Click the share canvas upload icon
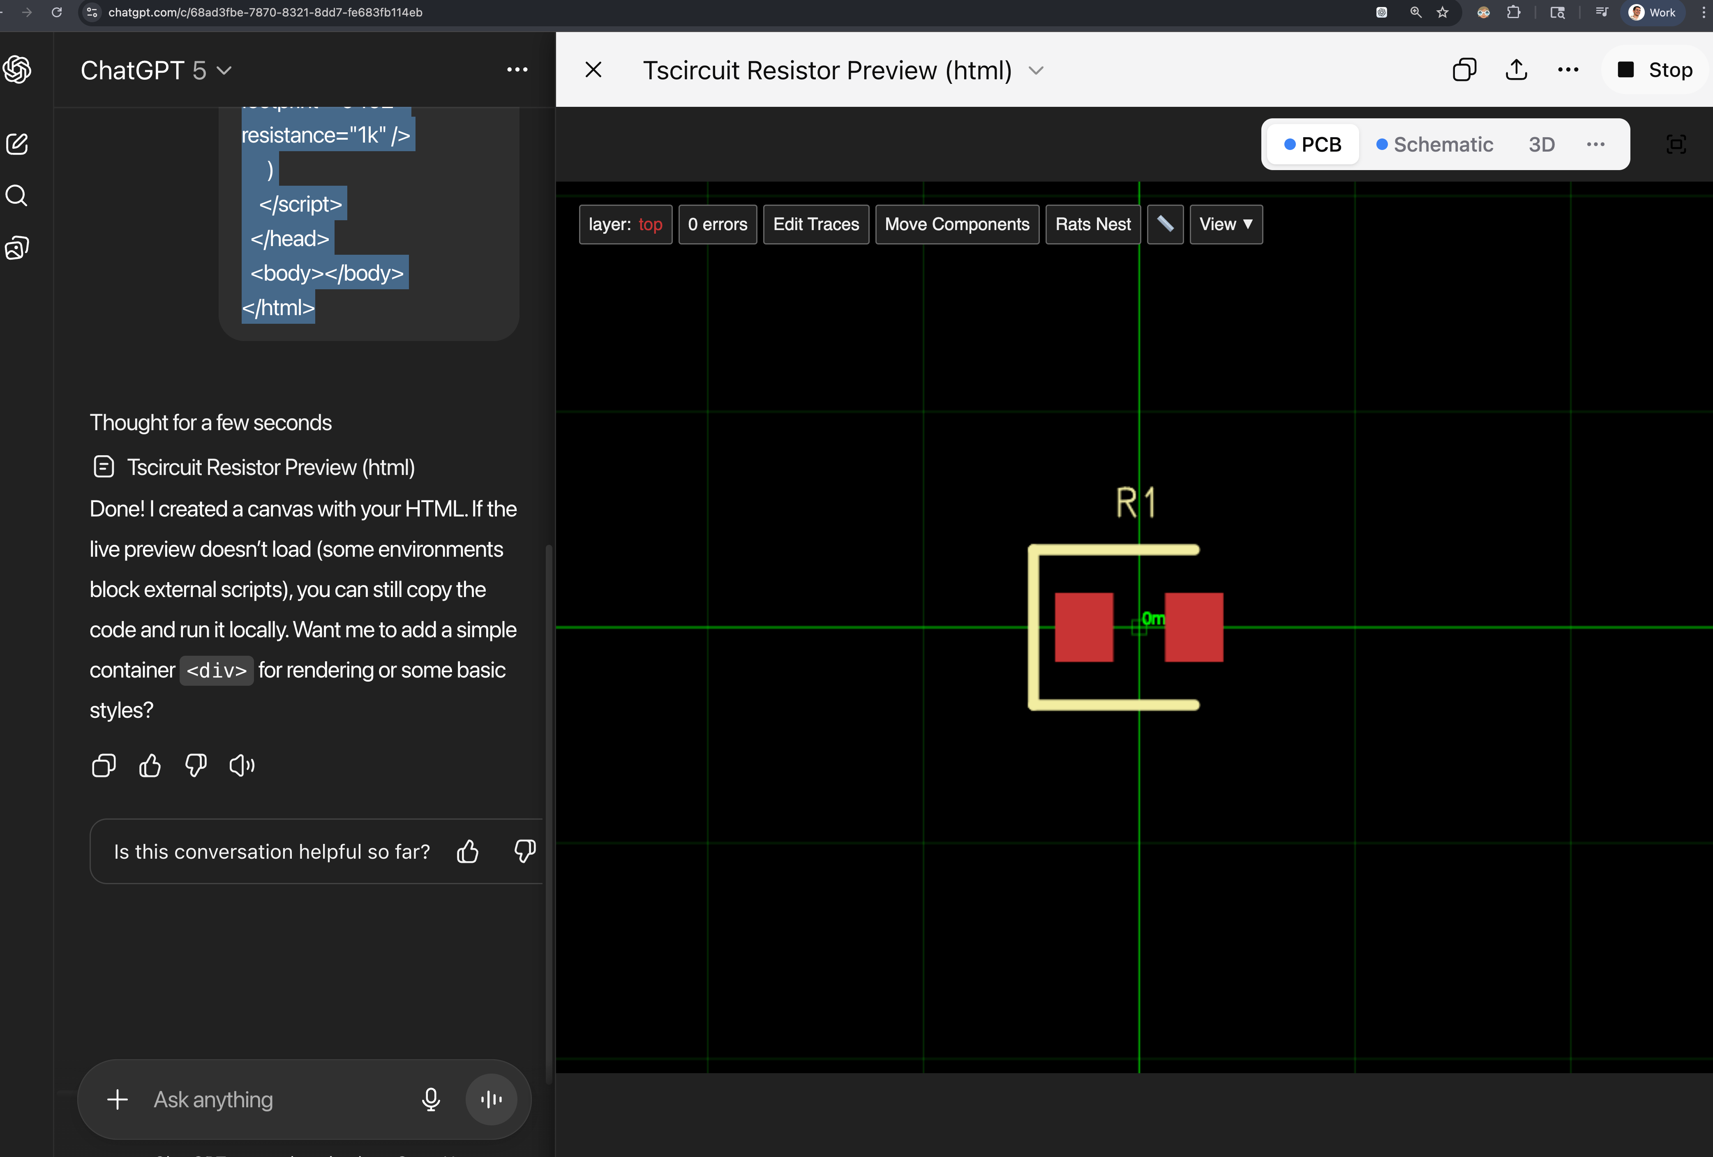This screenshot has height=1157, width=1713. point(1516,70)
